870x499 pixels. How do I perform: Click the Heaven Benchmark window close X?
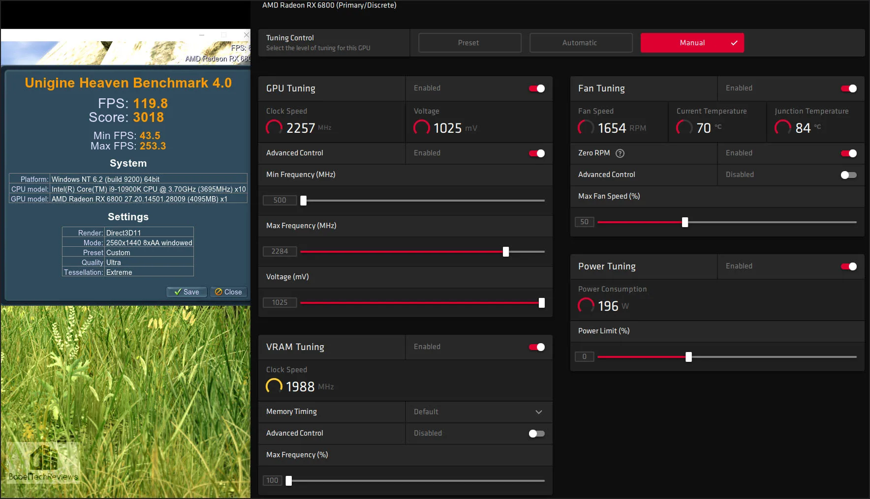[x=247, y=35]
